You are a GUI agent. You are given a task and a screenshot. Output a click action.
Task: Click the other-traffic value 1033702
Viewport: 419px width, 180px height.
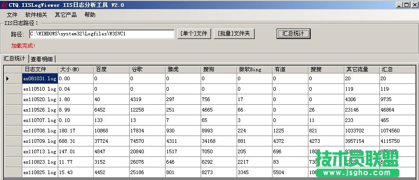click(362, 131)
